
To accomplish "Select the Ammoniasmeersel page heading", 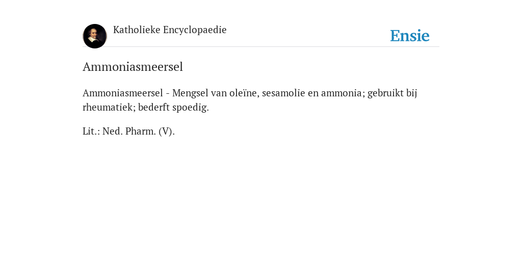I will (133, 67).
